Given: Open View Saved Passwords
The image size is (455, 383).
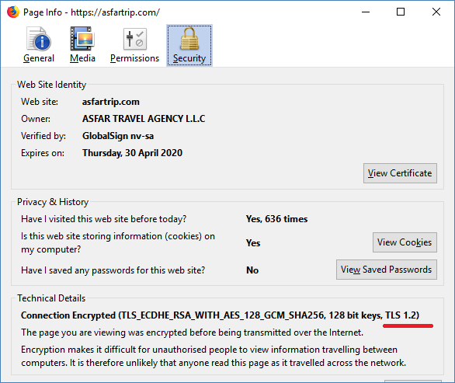Looking at the screenshot, I should (x=386, y=270).
